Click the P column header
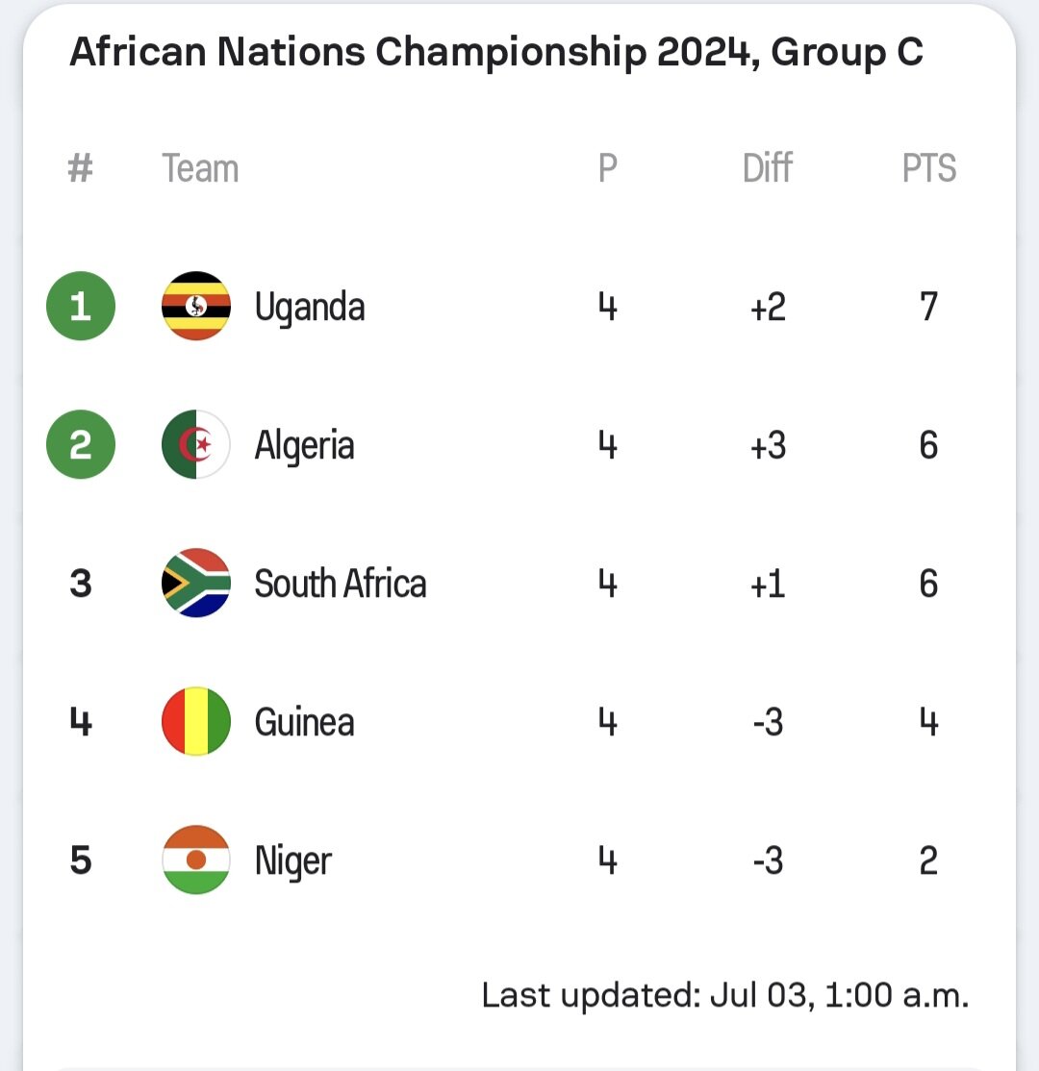Image resolution: width=1039 pixels, height=1071 pixels. (x=607, y=169)
